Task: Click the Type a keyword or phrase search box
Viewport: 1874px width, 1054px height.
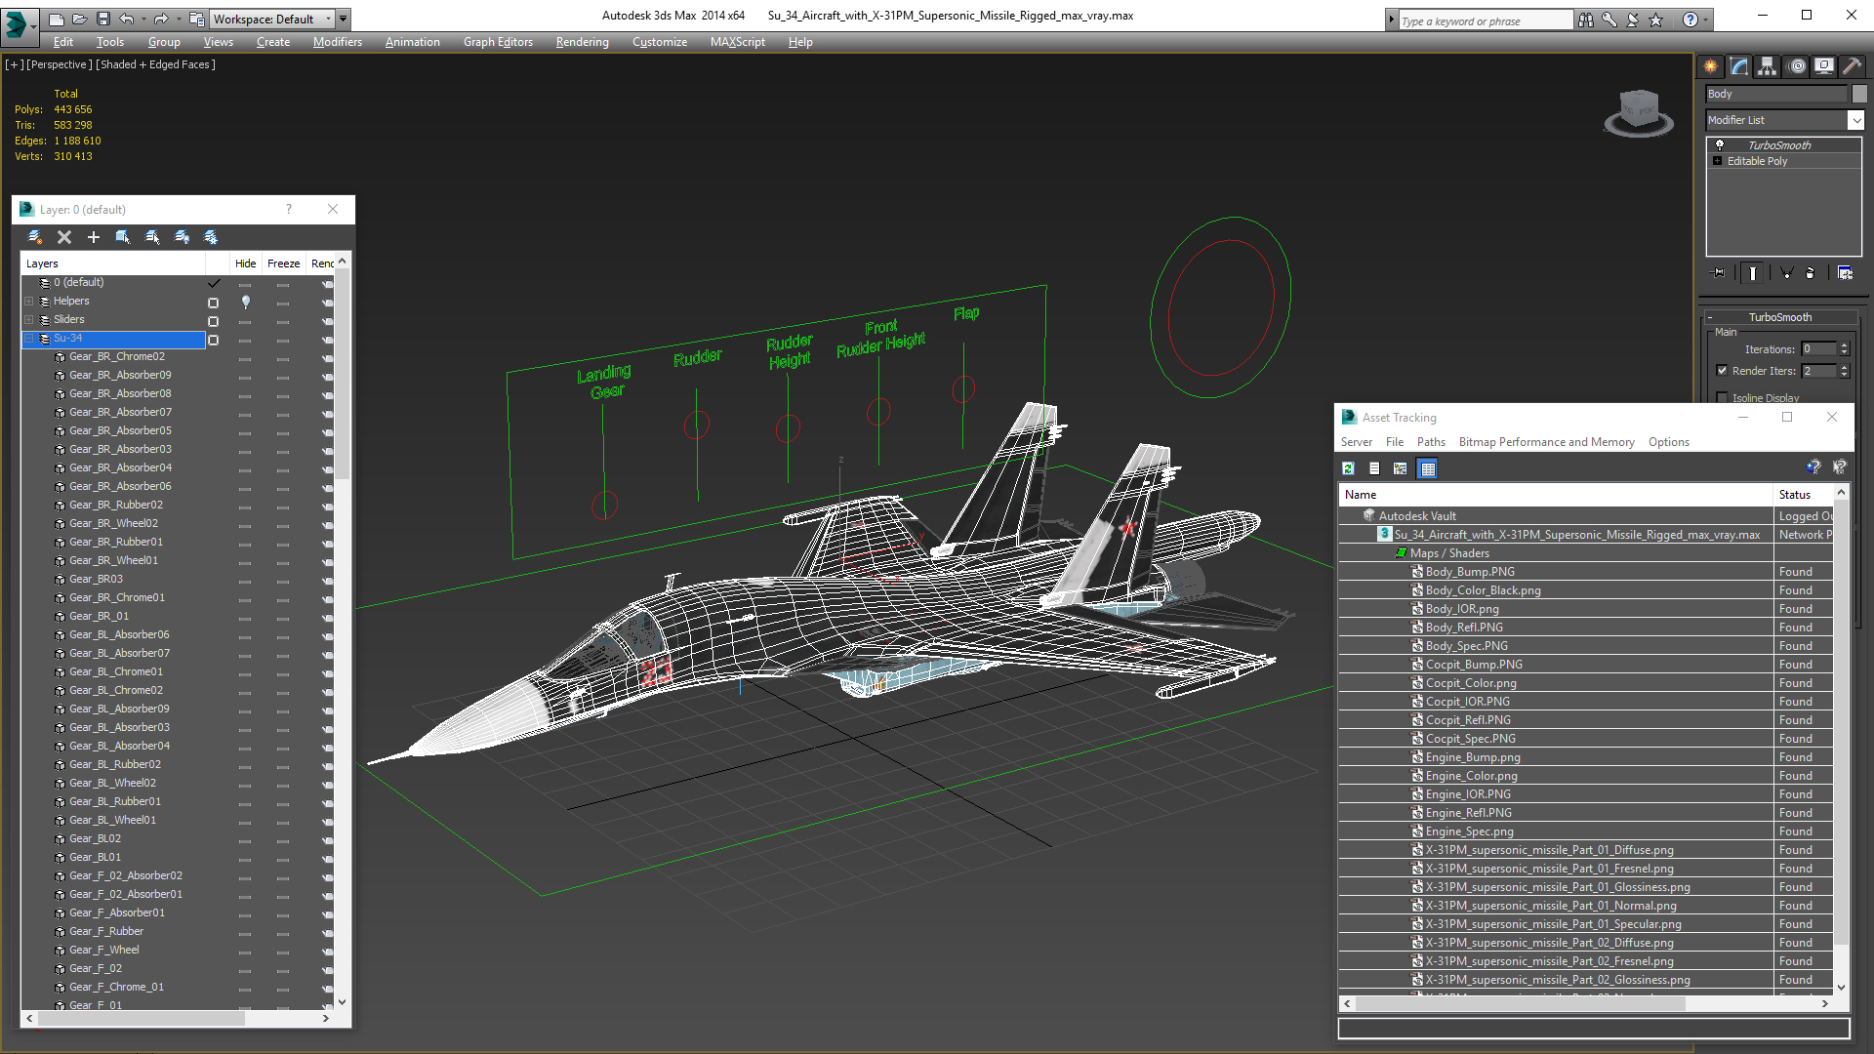Action: [x=1486, y=20]
